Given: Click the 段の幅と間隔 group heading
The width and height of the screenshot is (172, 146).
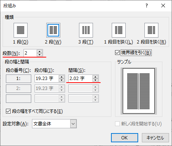Looking at the screenshot, I should [17, 62].
